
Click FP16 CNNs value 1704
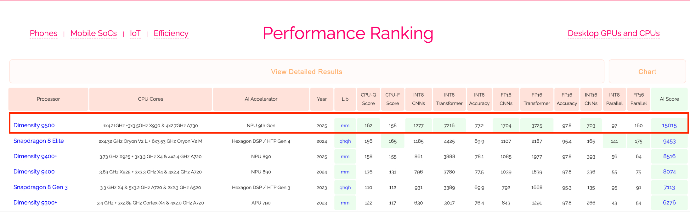tap(506, 125)
